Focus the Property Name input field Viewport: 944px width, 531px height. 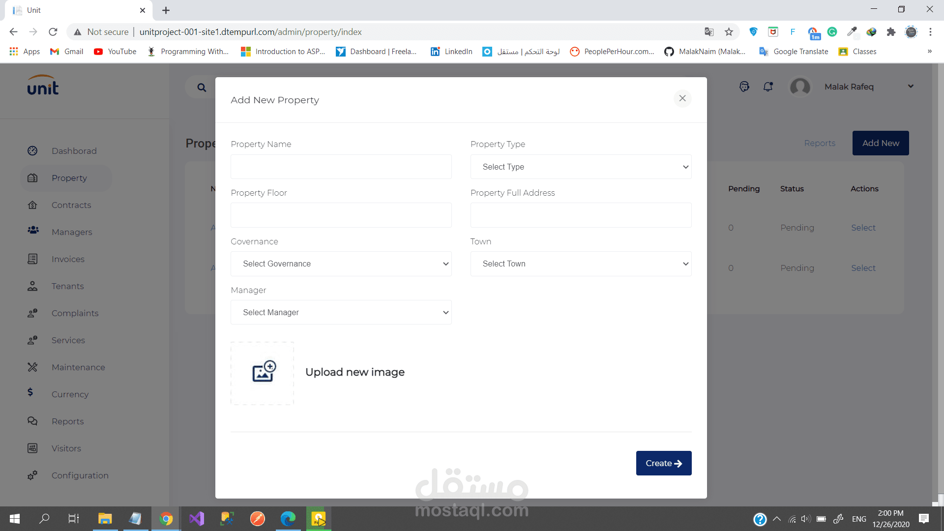tap(341, 167)
